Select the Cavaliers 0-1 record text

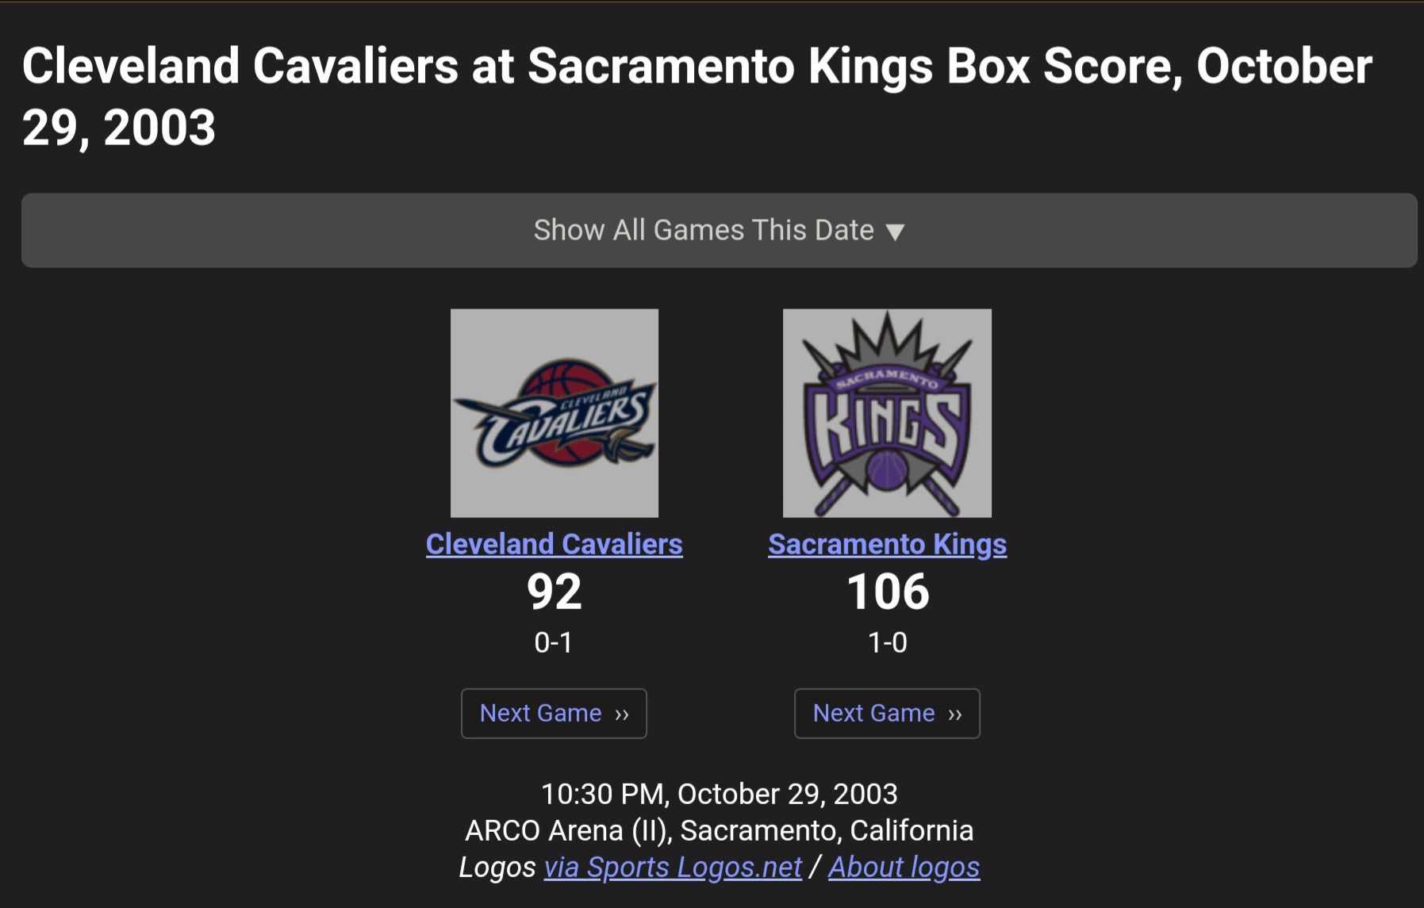[554, 642]
